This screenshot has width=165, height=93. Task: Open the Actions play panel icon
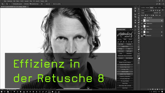(x=135, y=11)
